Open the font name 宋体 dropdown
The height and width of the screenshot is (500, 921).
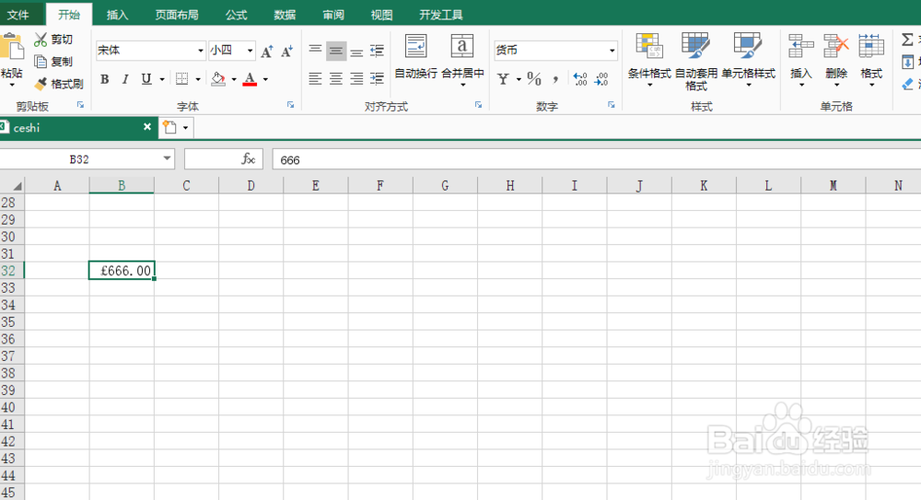pos(201,51)
